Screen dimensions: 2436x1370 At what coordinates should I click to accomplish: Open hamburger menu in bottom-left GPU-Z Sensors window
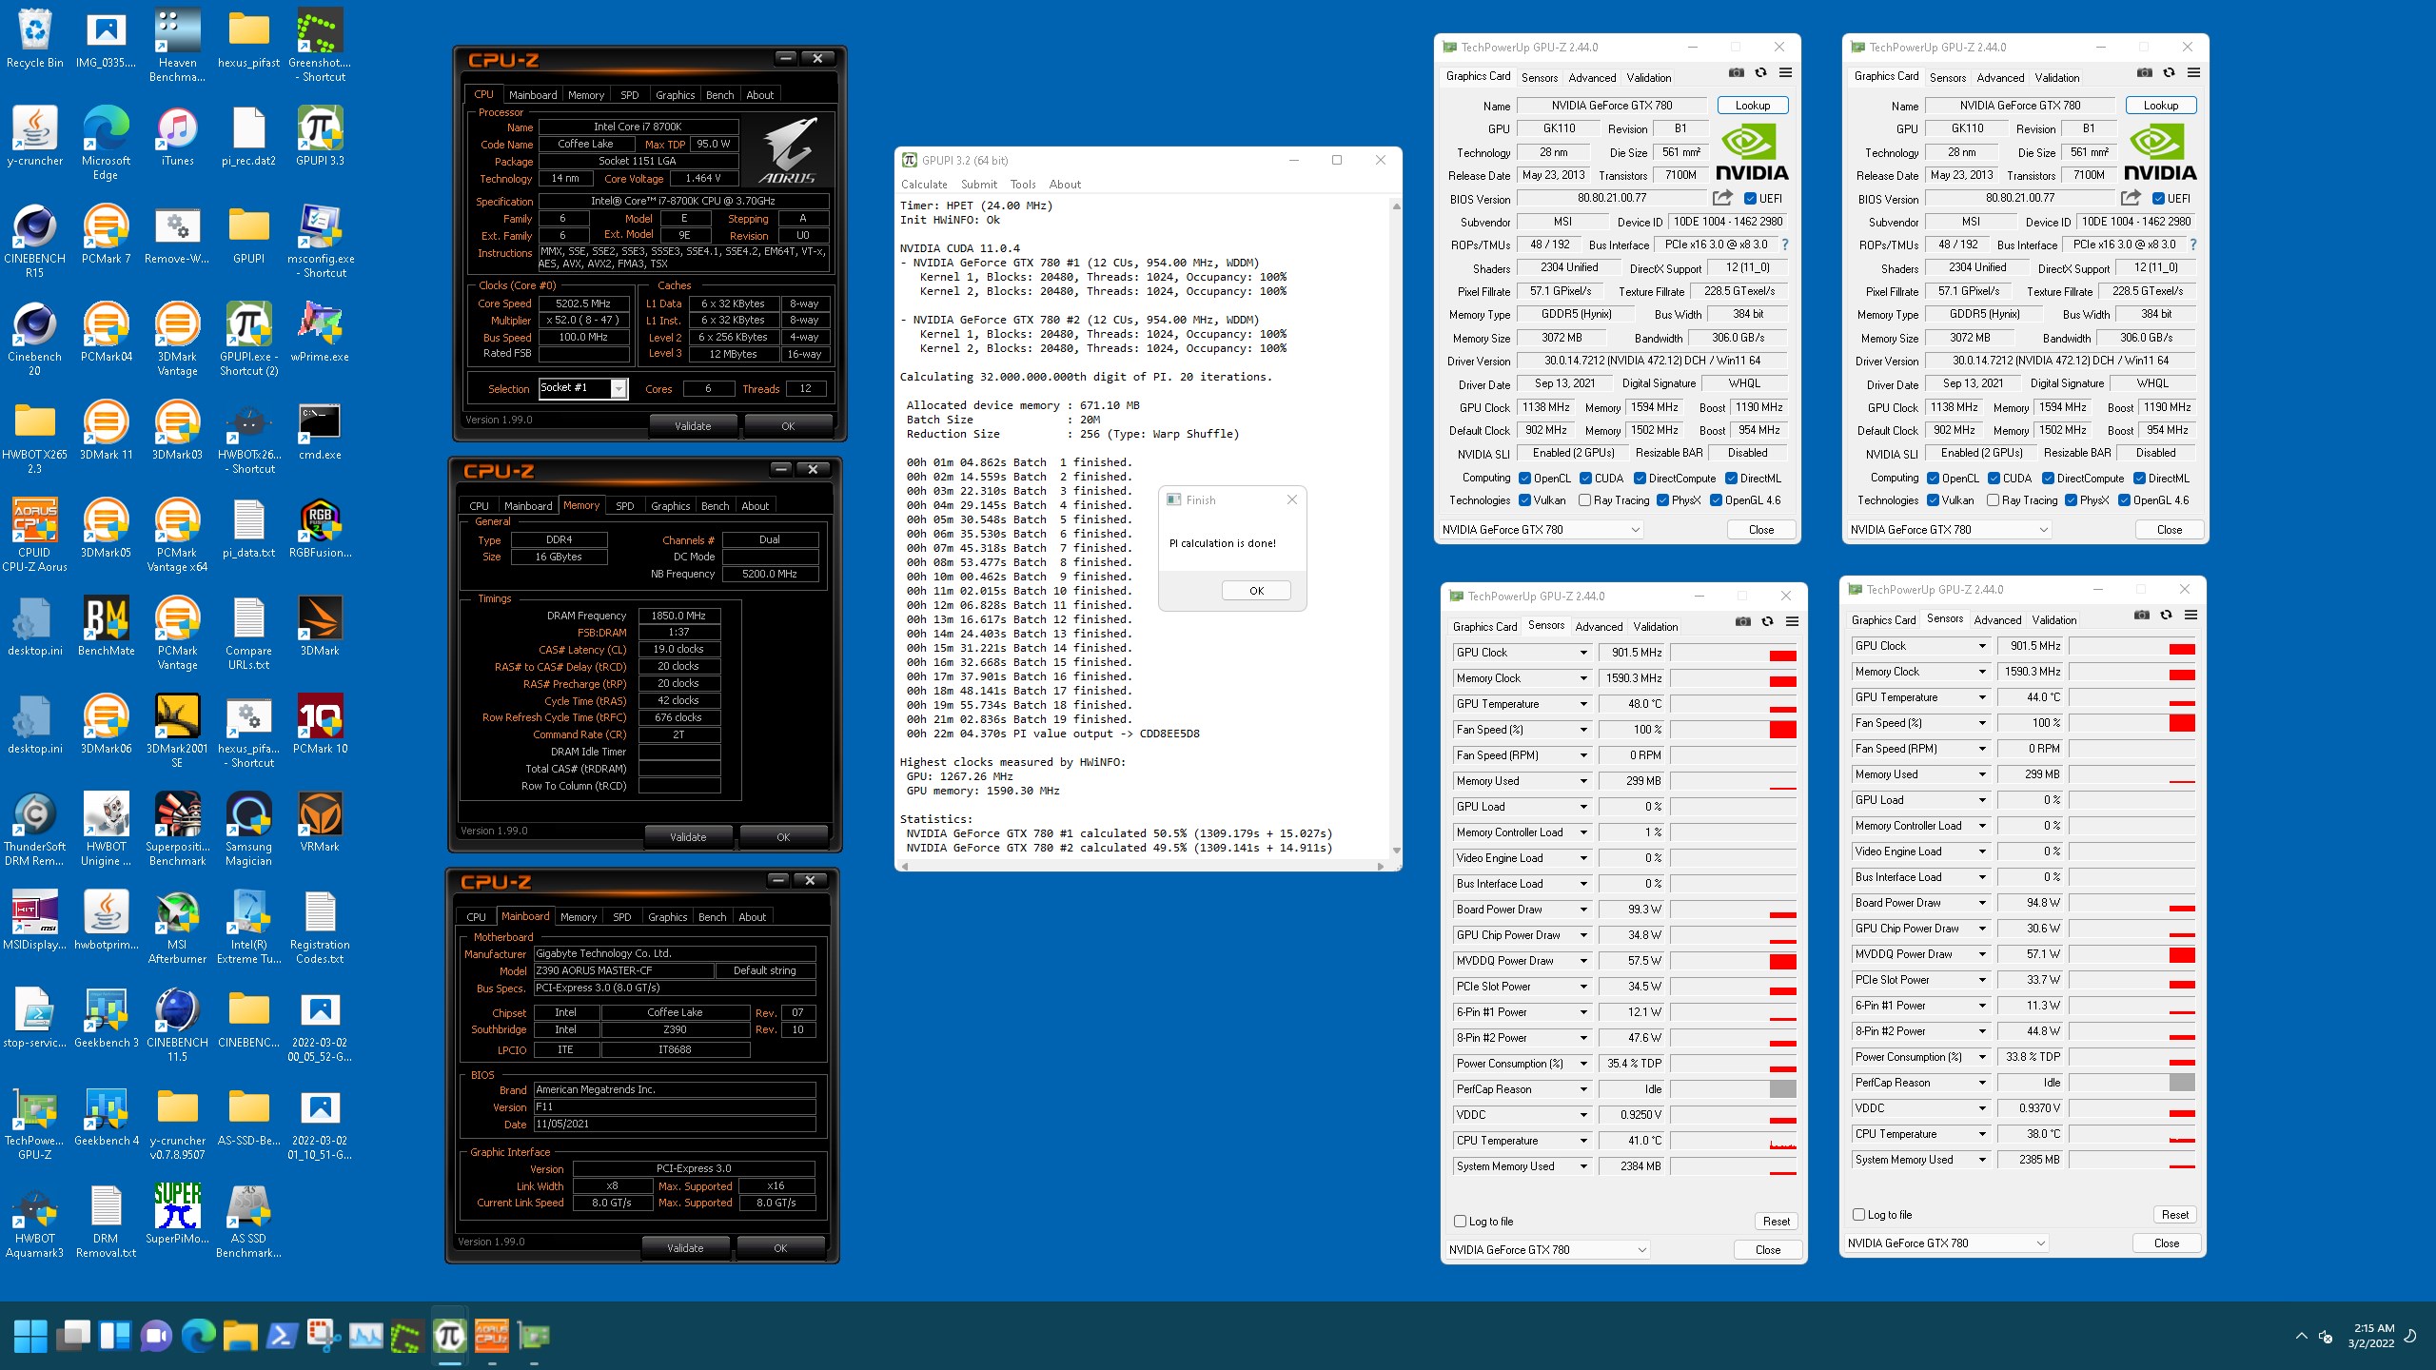pos(1792,621)
